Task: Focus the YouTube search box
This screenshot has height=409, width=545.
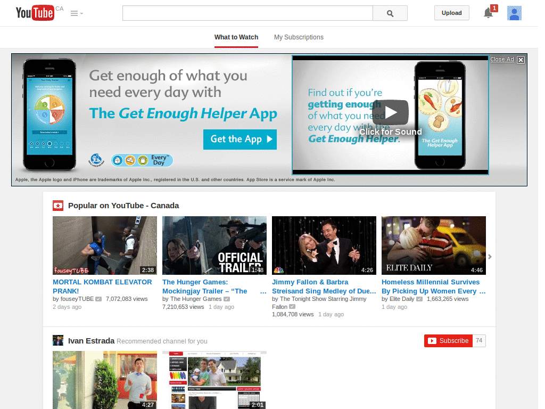Action: pyautogui.click(x=247, y=13)
